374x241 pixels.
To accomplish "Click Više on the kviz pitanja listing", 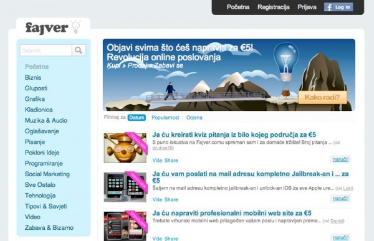I will [157, 161].
